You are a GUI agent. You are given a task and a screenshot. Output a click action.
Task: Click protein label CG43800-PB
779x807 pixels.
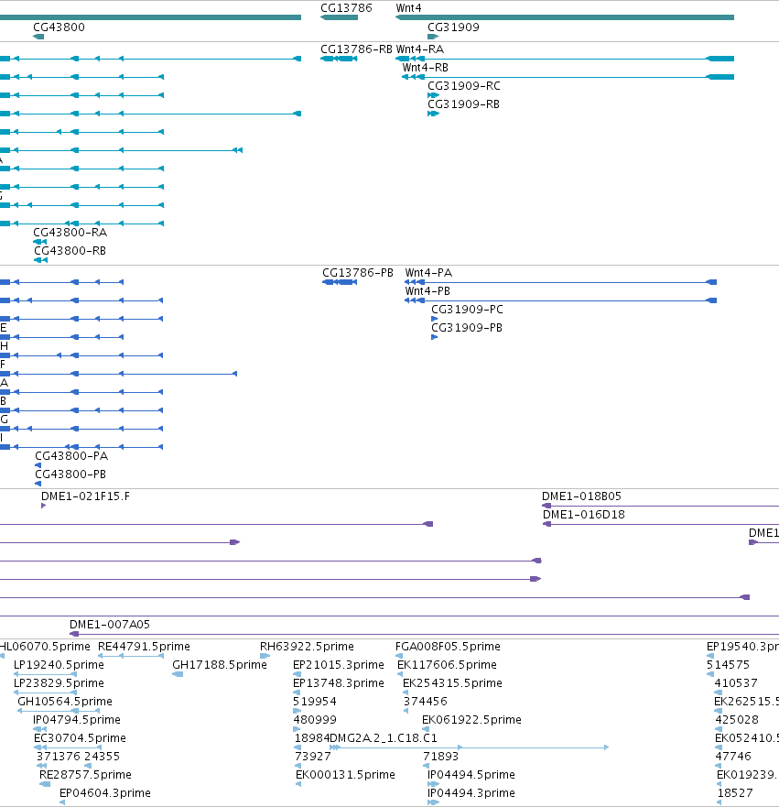point(70,474)
